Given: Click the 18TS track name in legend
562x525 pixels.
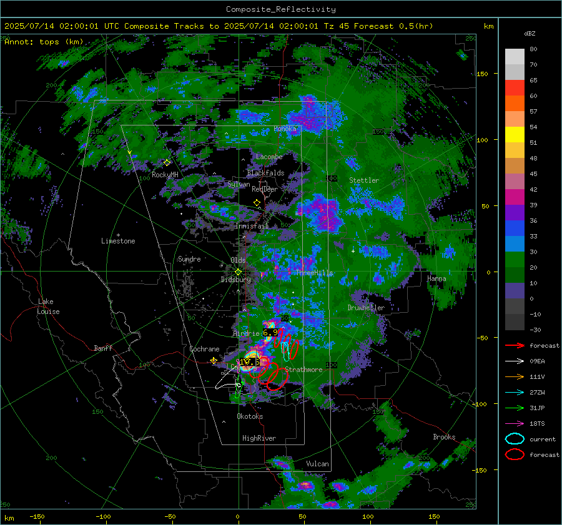Looking at the screenshot, I should click(x=537, y=424).
